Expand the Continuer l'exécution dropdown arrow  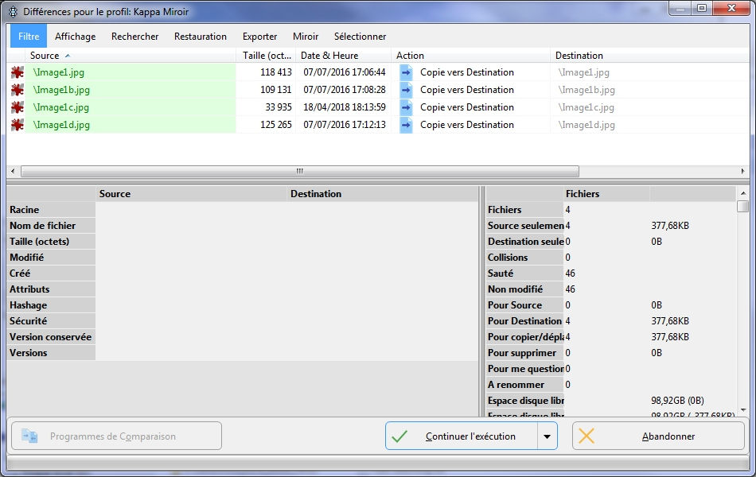(x=548, y=436)
